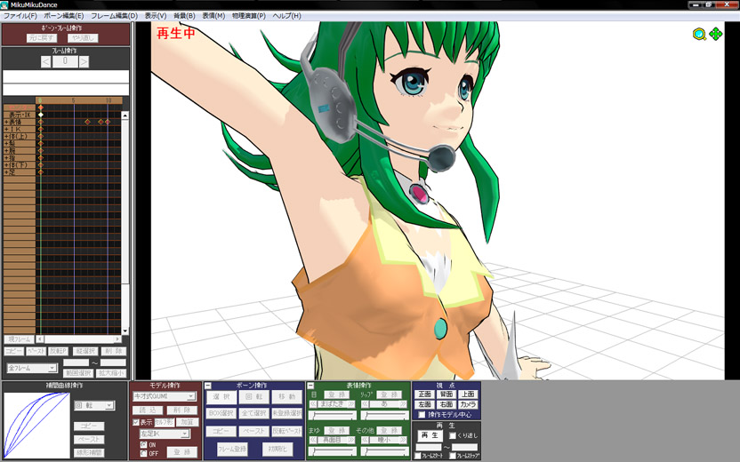
Task: Click next brow morph » arrow beside 真面目
Action: point(351,440)
